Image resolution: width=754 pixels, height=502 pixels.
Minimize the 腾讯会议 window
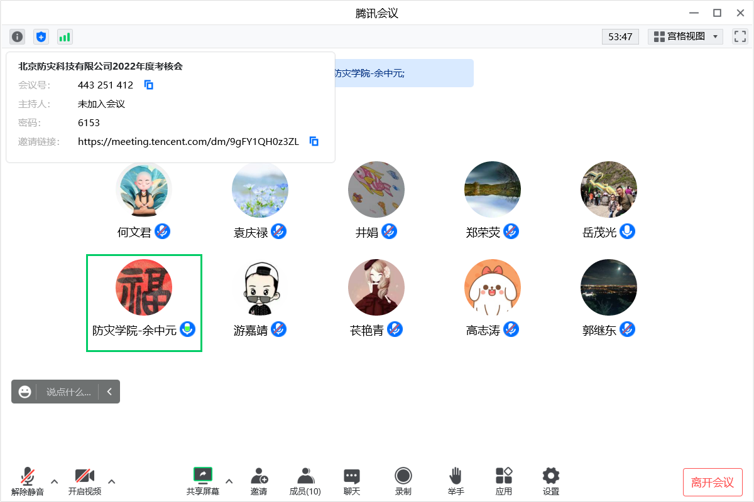[x=694, y=13]
